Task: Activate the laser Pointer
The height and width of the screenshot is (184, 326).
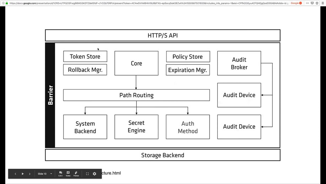Action: coord(76,174)
